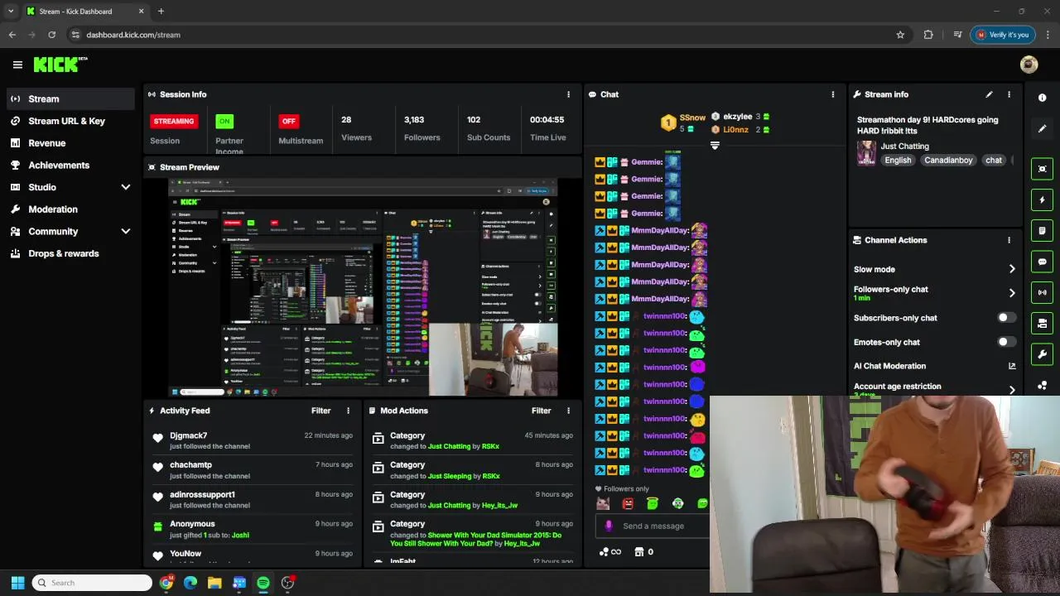The width and height of the screenshot is (1060, 596).
Task: Toggle the mod actions rail icon
Action: point(1042,323)
